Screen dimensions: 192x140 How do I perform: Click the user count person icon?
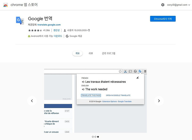pyautogui.click(x=65, y=30)
